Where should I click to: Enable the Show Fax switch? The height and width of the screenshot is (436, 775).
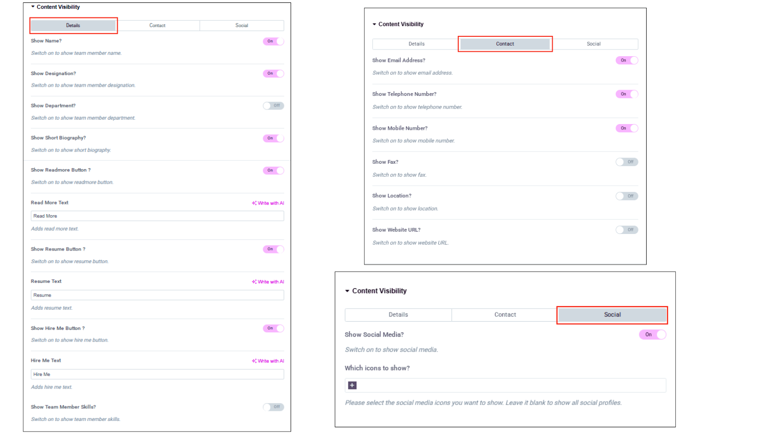[x=627, y=162]
